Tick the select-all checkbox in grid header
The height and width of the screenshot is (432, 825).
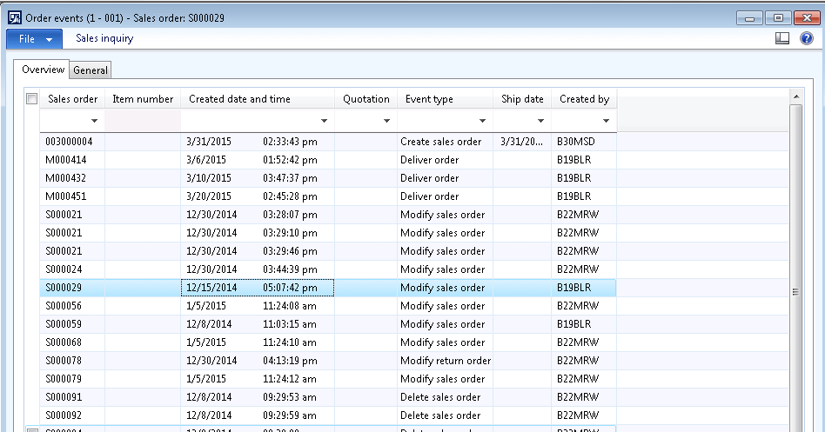[32, 99]
